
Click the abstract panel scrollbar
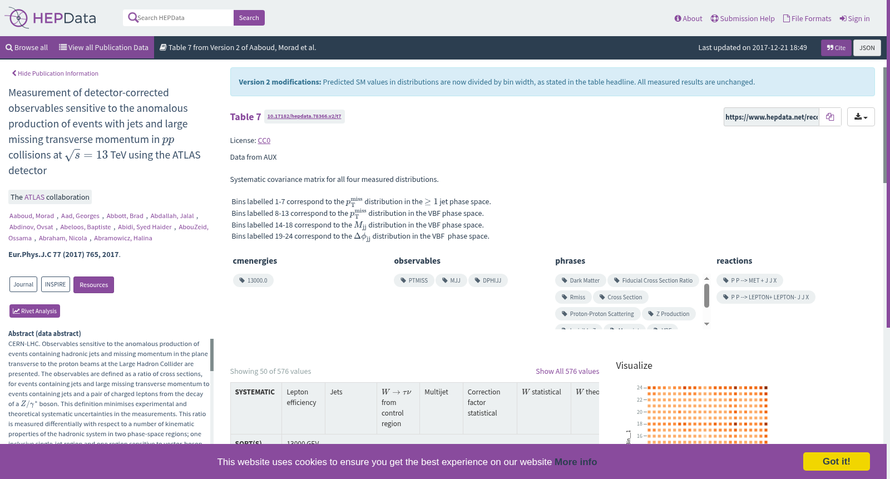point(211,355)
